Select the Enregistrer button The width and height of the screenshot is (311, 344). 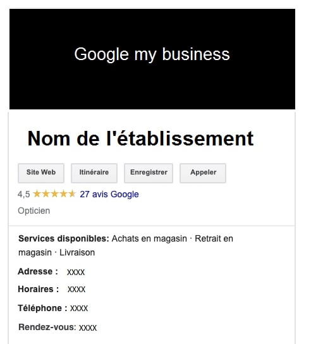[149, 173]
